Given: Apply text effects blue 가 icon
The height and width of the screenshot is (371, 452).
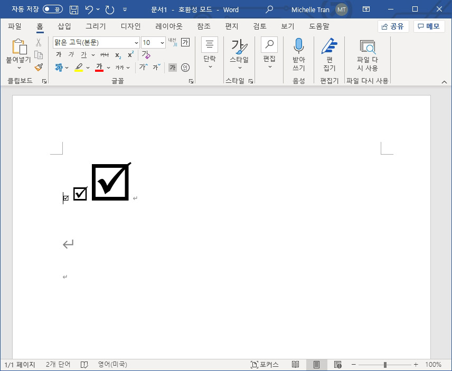Looking at the screenshot, I should [59, 68].
